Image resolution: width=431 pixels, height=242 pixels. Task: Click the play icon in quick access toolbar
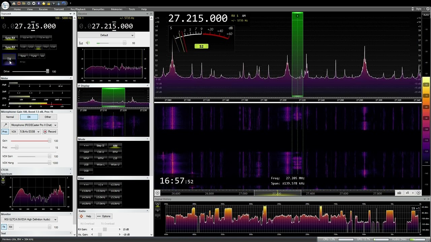point(29,3)
